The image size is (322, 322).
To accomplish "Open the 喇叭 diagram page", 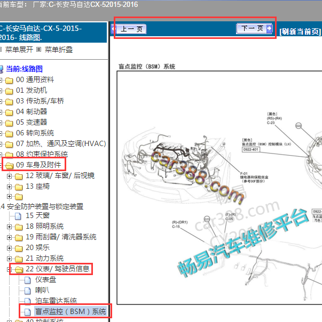I will coord(42,290).
